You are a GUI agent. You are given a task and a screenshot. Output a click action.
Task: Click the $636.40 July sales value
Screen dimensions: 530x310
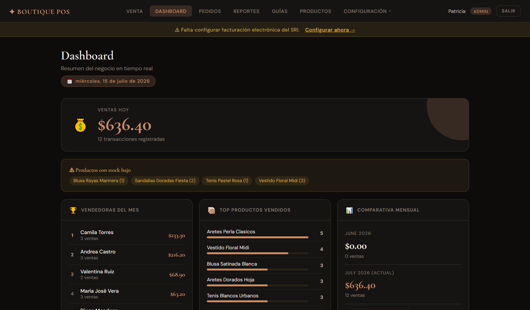[x=360, y=285]
